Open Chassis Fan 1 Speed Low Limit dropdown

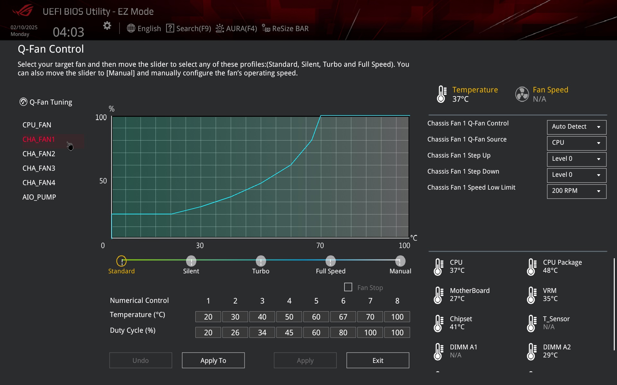tap(577, 191)
